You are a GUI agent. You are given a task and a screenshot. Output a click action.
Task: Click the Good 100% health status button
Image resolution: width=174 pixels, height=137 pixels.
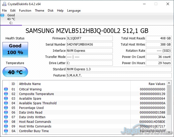(15, 49)
